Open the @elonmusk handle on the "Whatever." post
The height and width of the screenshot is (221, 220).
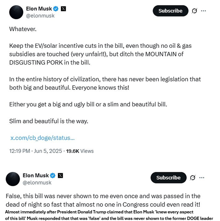(x=40, y=16)
